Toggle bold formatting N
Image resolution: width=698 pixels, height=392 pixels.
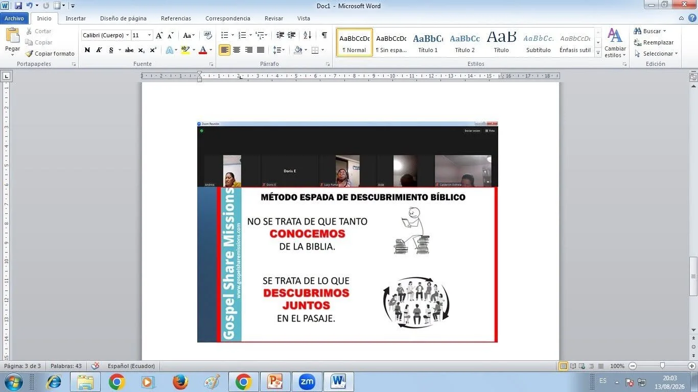tap(87, 50)
